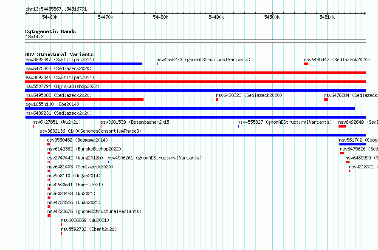Image resolution: width=378 pixels, height=250 pixels.
Task: Click the ruler's right arrowhead
Action: click(x=365, y=14)
